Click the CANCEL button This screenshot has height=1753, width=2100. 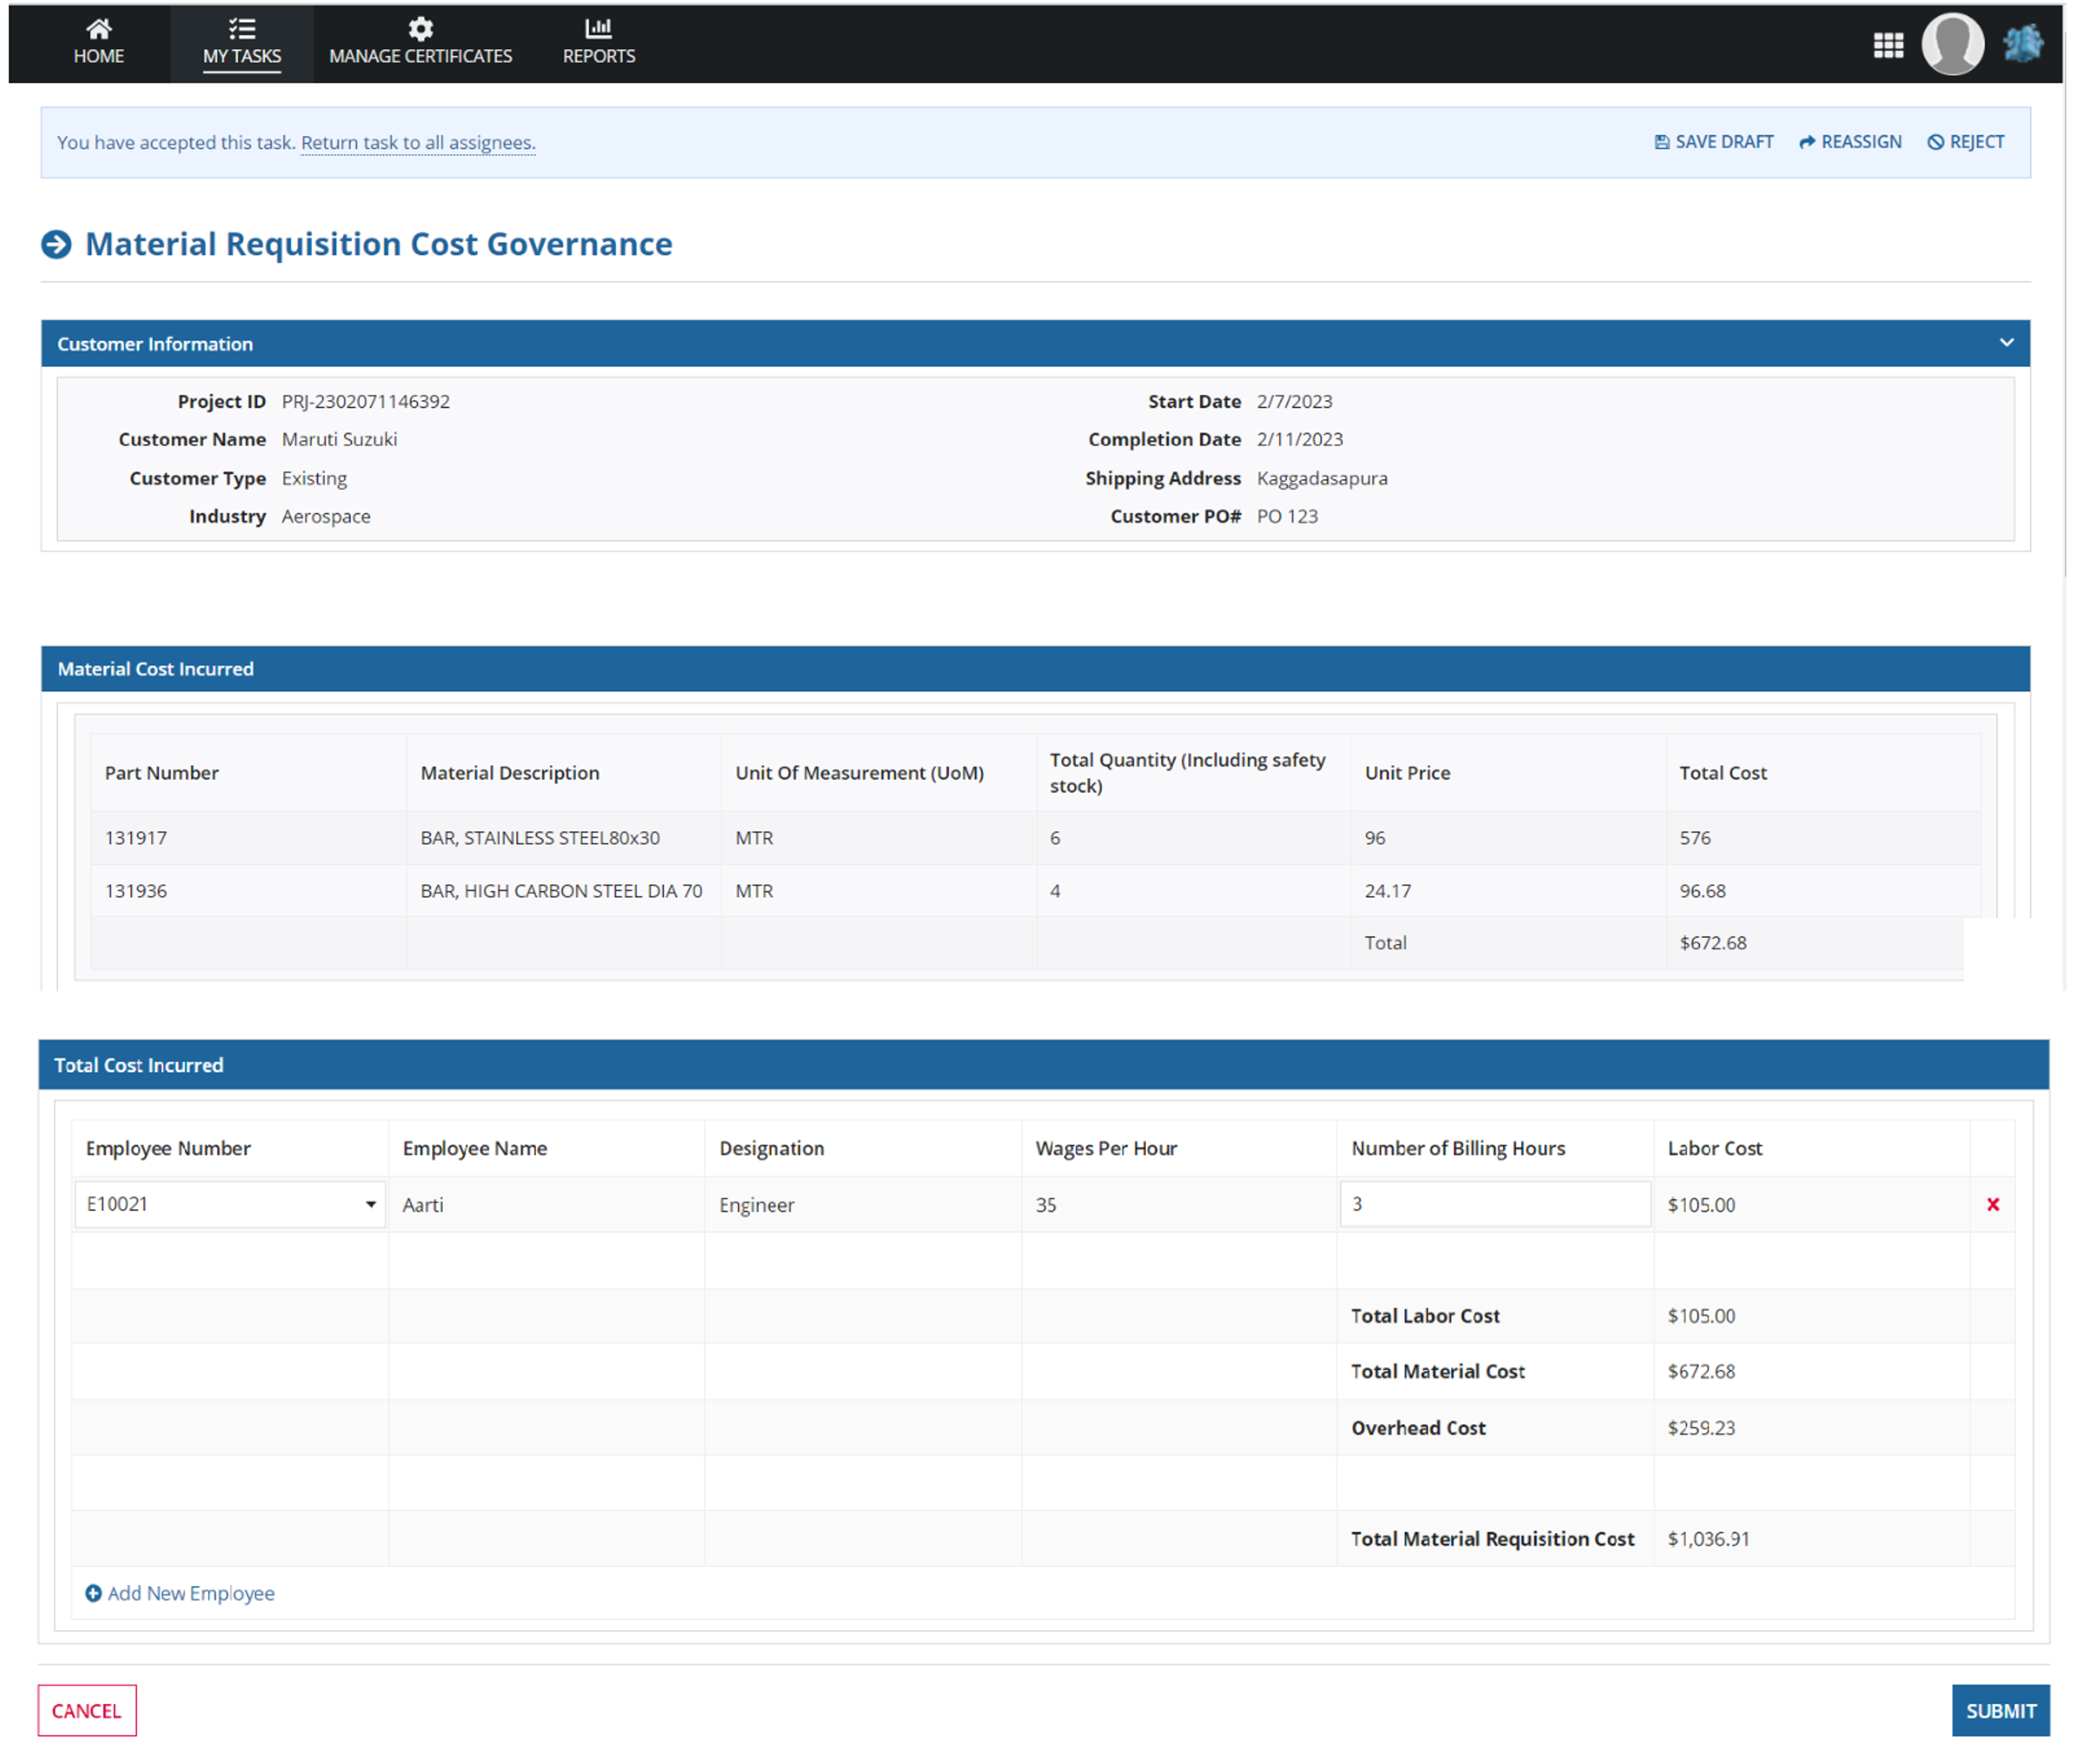87,1711
